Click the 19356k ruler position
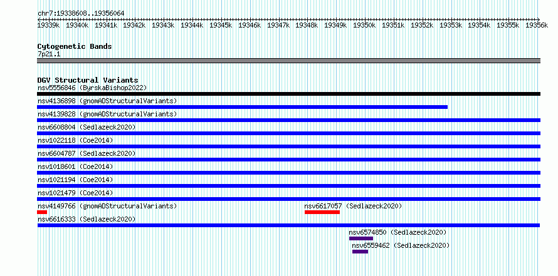Image resolution: width=558 pixels, height=276 pixels. pyautogui.click(x=537, y=25)
